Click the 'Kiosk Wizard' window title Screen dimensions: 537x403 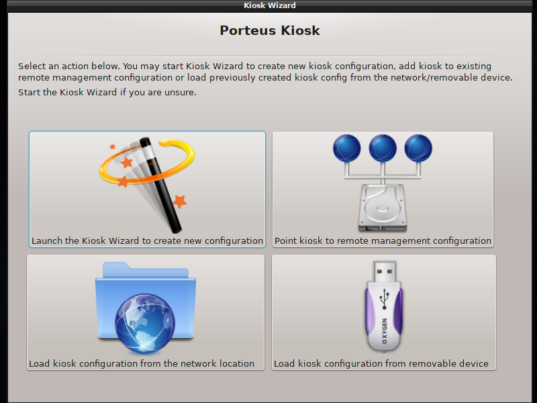[x=270, y=5]
